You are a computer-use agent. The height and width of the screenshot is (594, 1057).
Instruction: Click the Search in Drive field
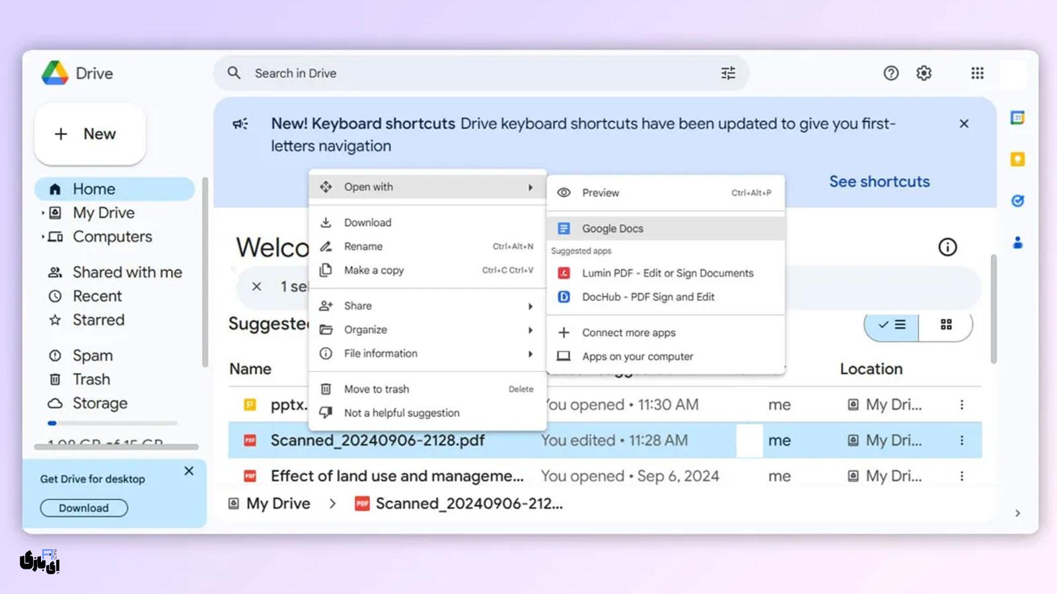pyautogui.click(x=481, y=73)
